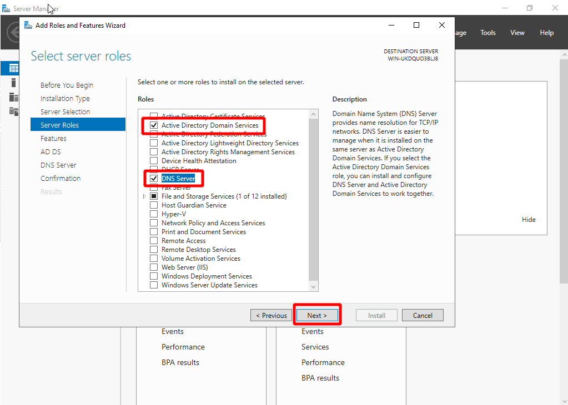This screenshot has width=568, height=405.
Task: Open Events in right server tile
Action: [312, 331]
